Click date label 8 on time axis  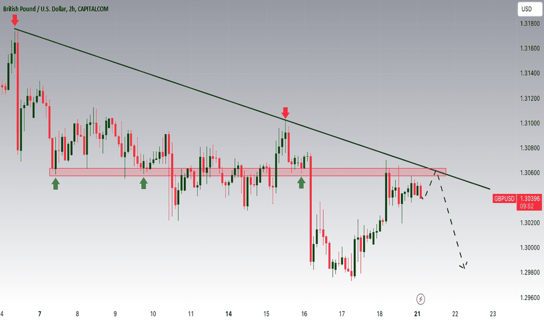(x=78, y=314)
